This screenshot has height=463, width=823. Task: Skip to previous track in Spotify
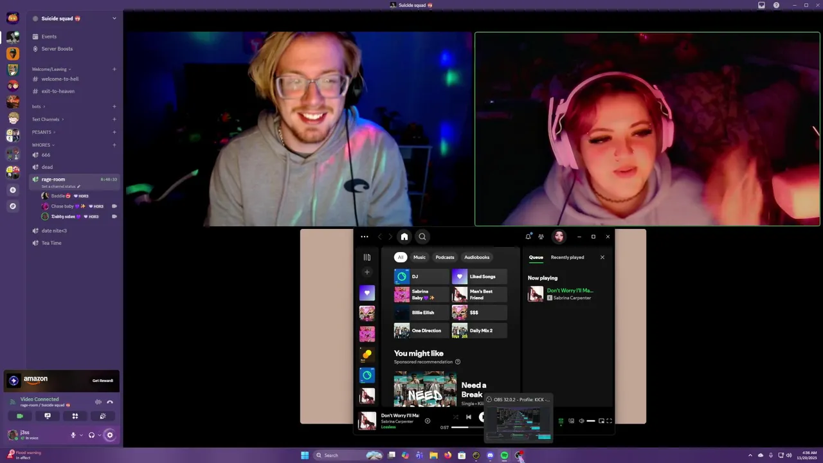click(x=469, y=417)
